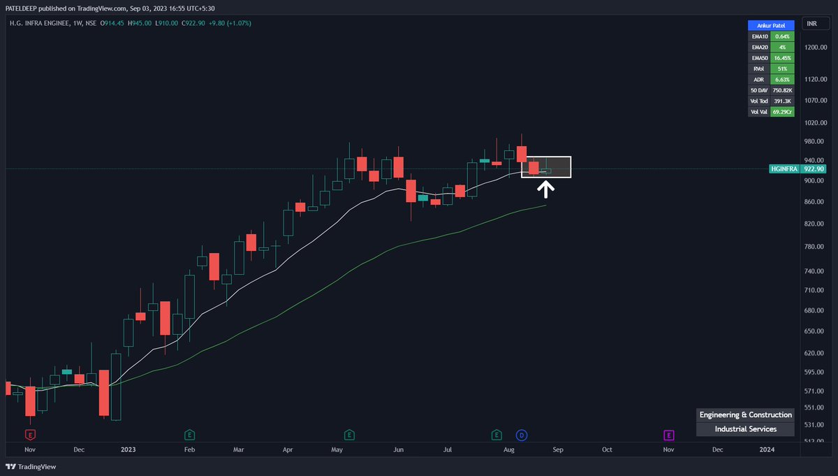Screen dimensions: 838x476
Task: Click the RVol cell showing 51%
Action: click(x=785, y=68)
